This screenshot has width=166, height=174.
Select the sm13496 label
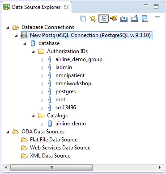[66, 108]
